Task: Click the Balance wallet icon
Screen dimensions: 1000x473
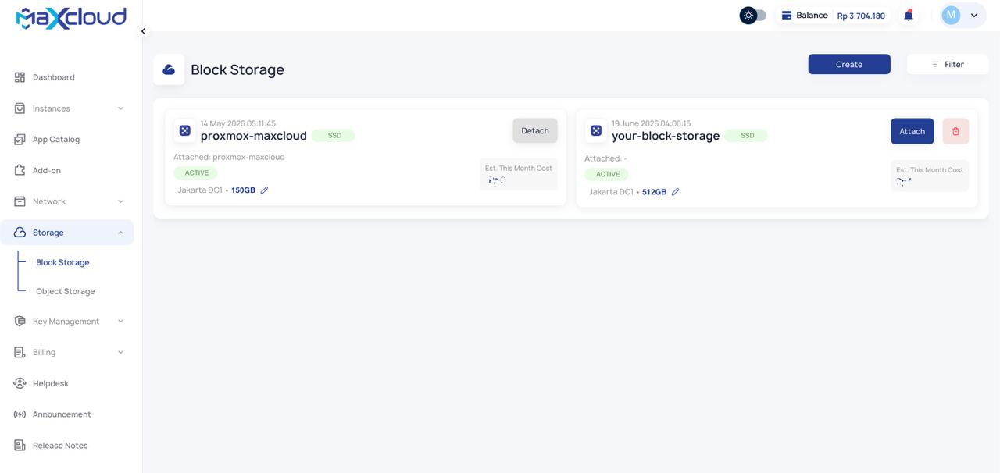Action: tap(787, 15)
